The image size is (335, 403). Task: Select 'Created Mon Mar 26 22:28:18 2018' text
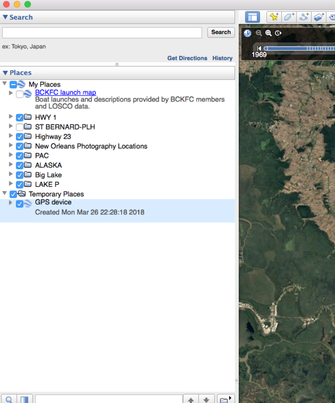pyautogui.click(x=90, y=212)
